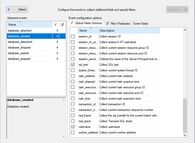Viewport: 195px width, 143px height.
Task: Go back with the Select button
Action: pos(17,9)
